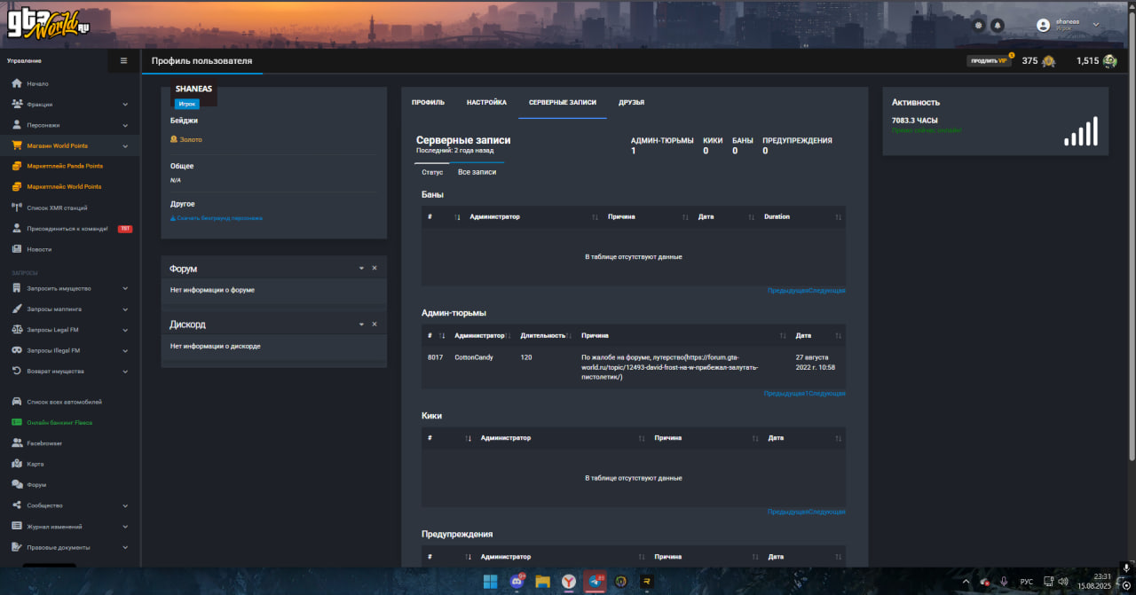
Task: Expand the Запросы маппинга chevron
Action: point(125,309)
